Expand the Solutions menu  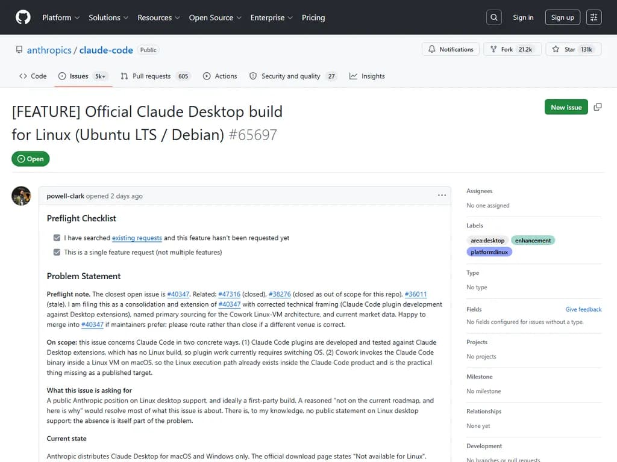pos(108,17)
